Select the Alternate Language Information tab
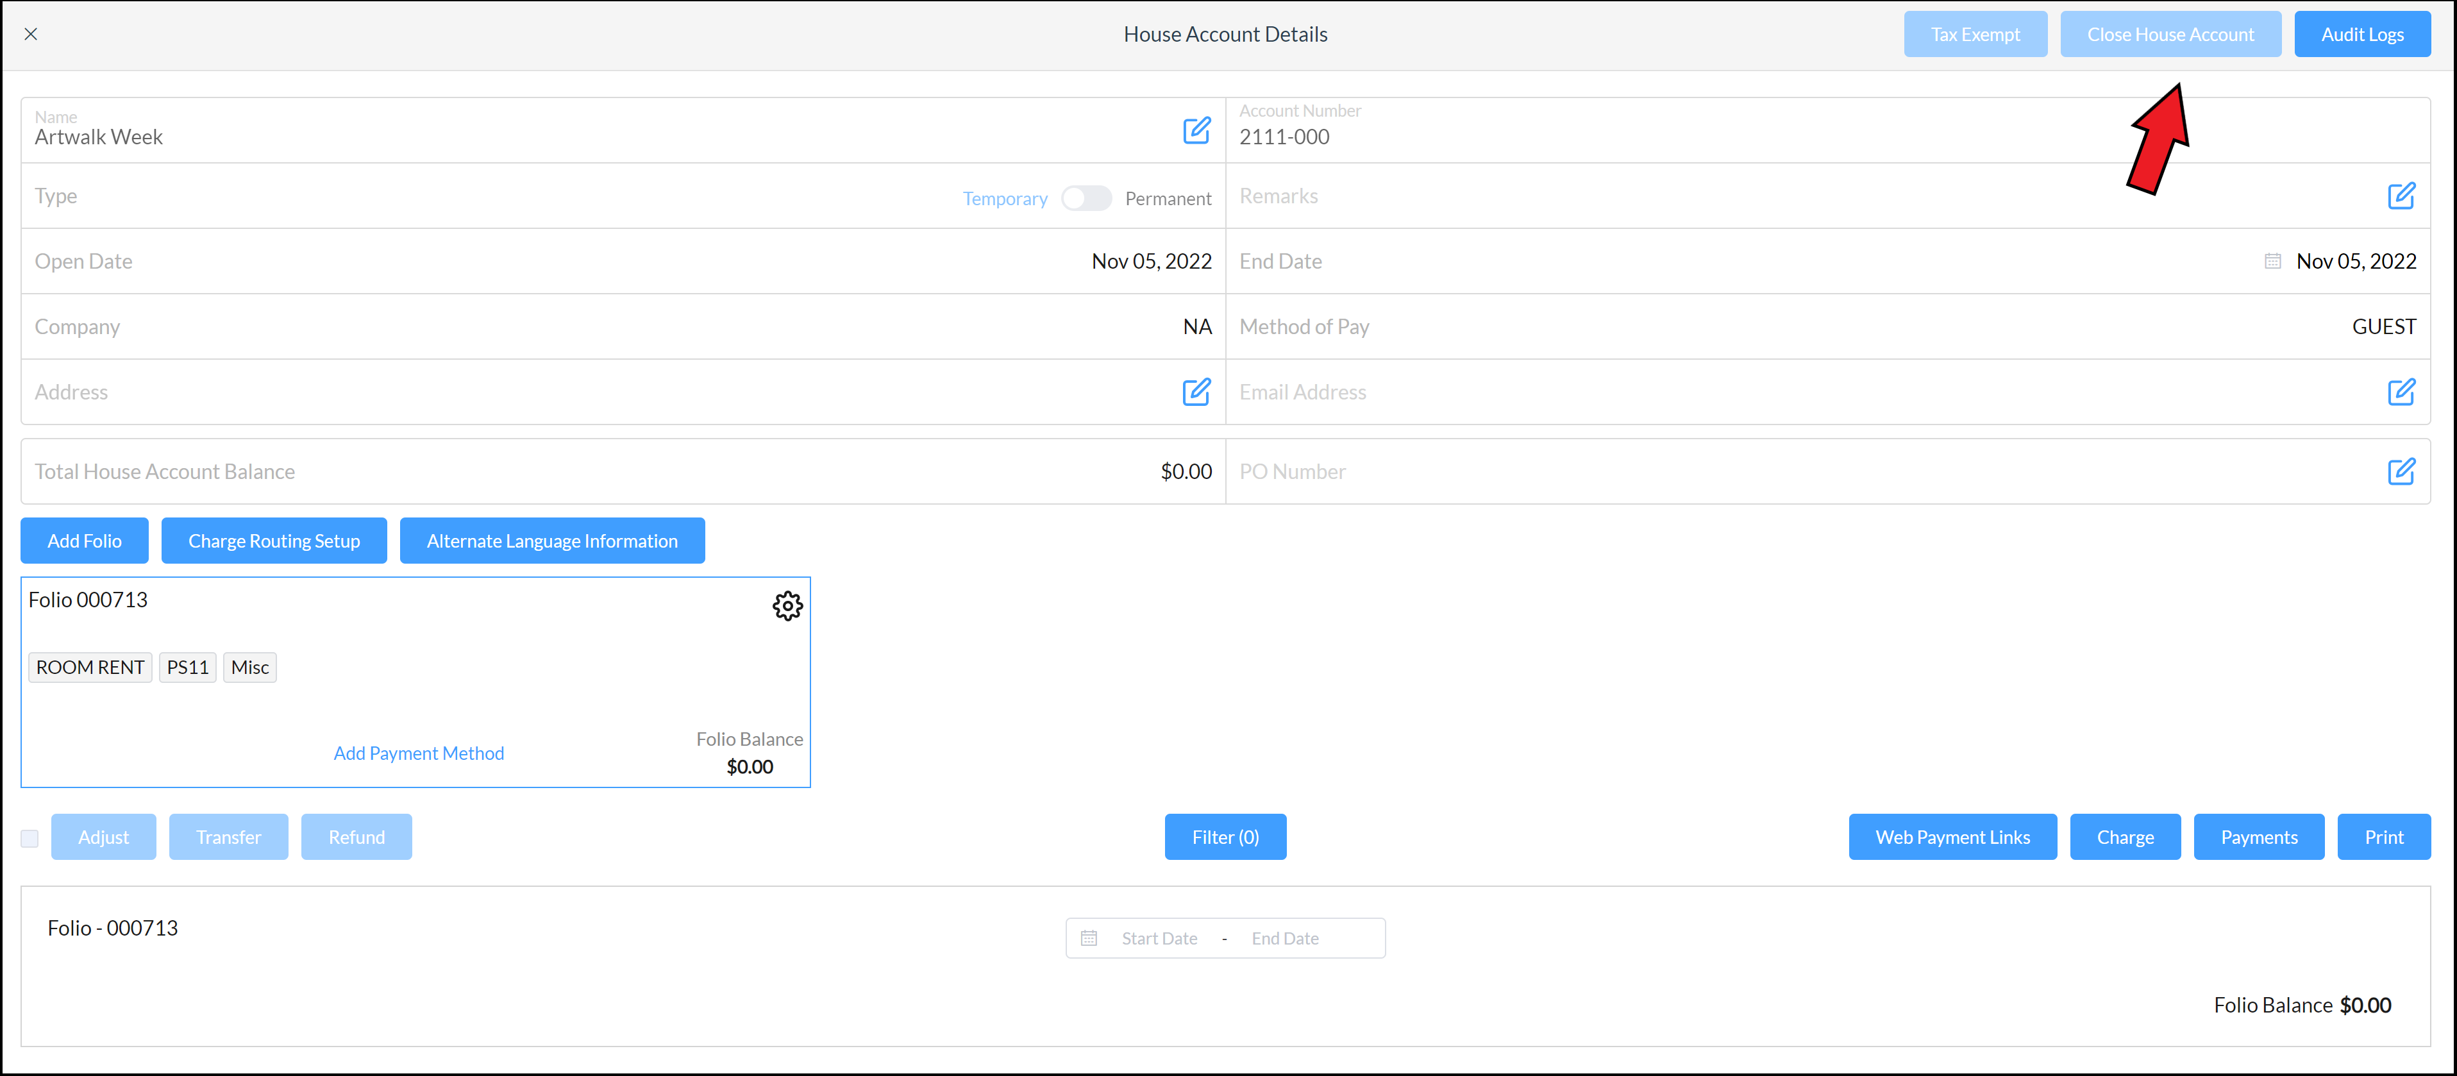The height and width of the screenshot is (1076, 2457). pos(550,541)
